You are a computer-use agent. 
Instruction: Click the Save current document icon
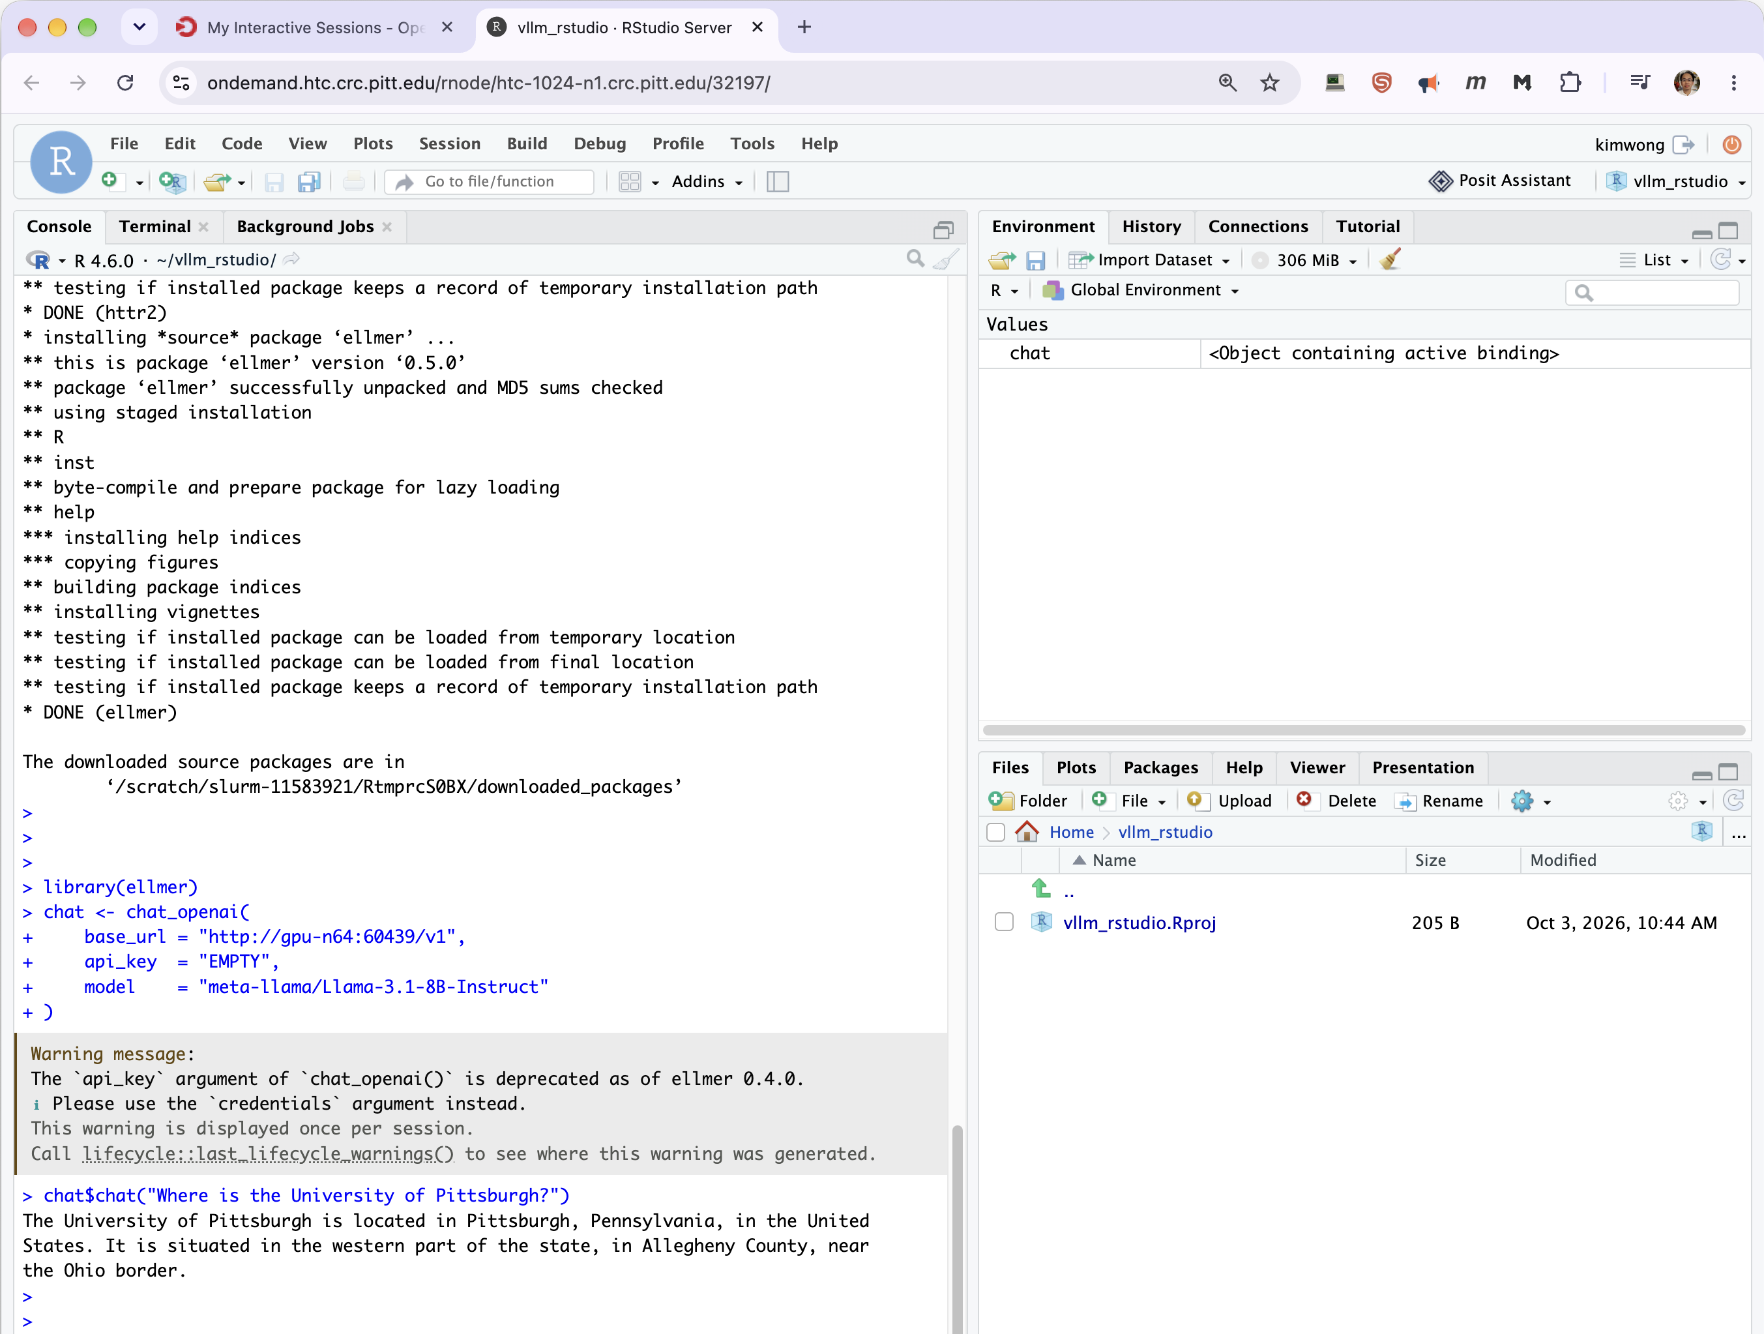[x=274, y=182]
